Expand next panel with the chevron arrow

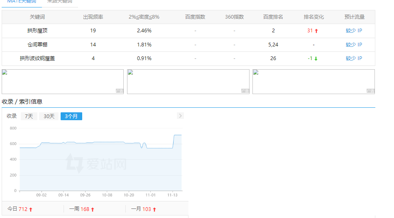180,116
